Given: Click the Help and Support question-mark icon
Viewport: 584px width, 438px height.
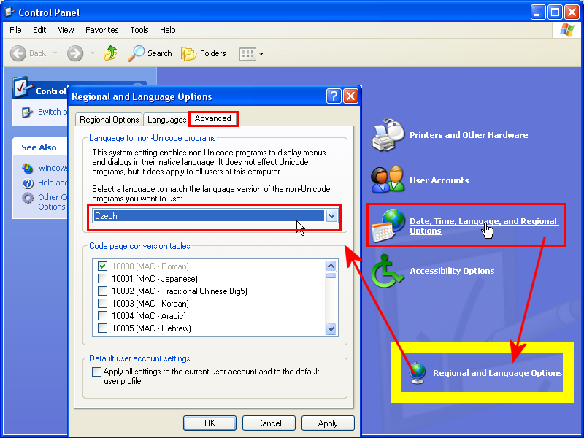Looking at the screenshot, I should (x=28, y=183).
